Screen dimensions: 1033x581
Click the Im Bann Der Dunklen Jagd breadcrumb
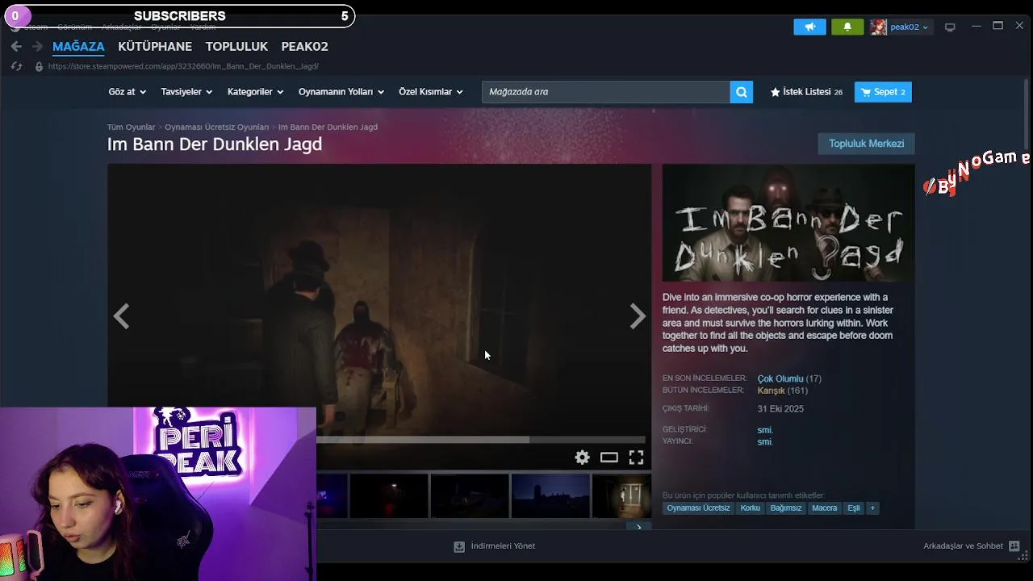tap(328, 127)
